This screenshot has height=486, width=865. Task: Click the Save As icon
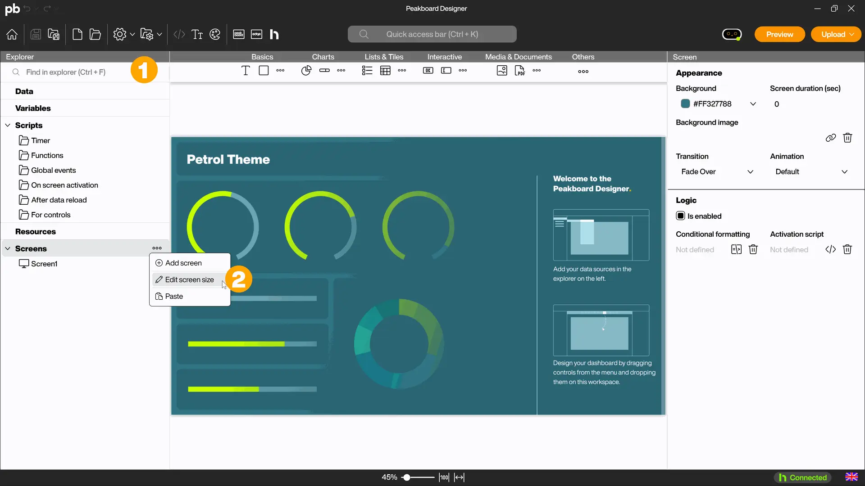(54, 34)
